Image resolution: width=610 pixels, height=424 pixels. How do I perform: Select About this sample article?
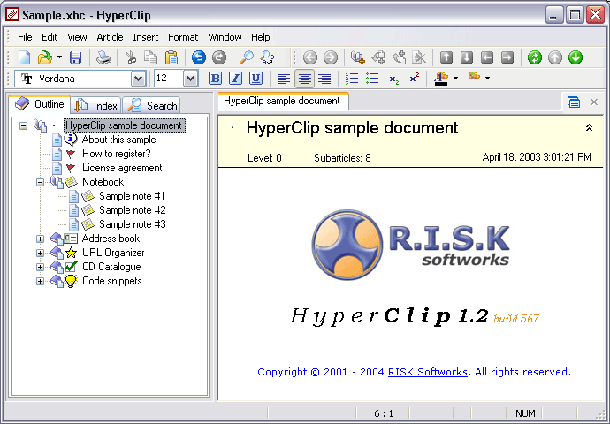click(x=118, y=140)
